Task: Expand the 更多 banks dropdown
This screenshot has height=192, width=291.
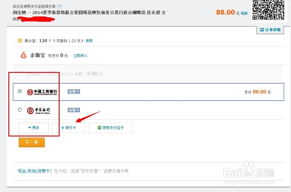Action: click(34, 128)
